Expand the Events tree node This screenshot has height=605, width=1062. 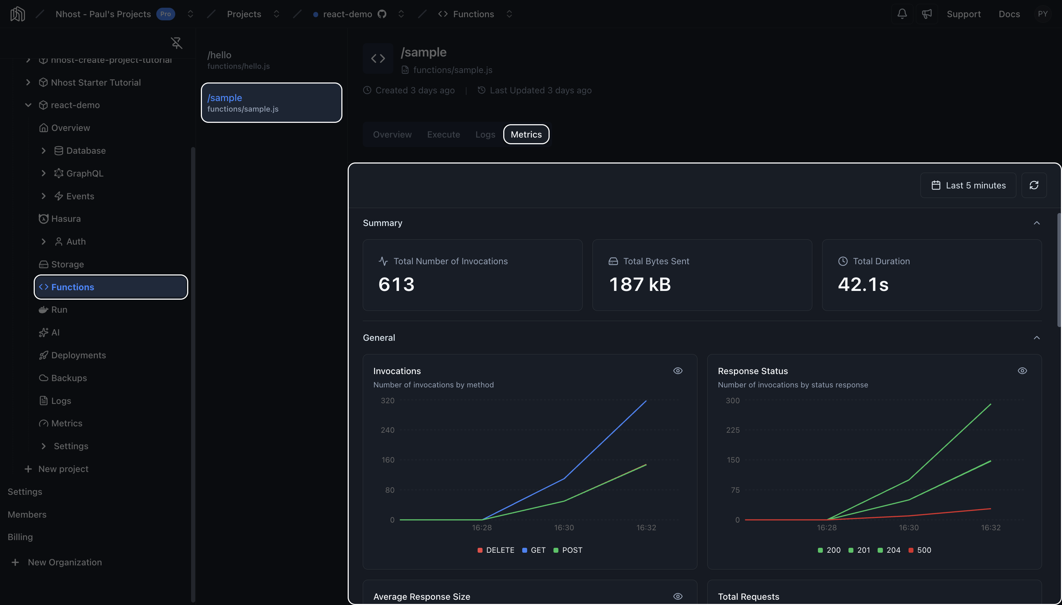[43, 196]
